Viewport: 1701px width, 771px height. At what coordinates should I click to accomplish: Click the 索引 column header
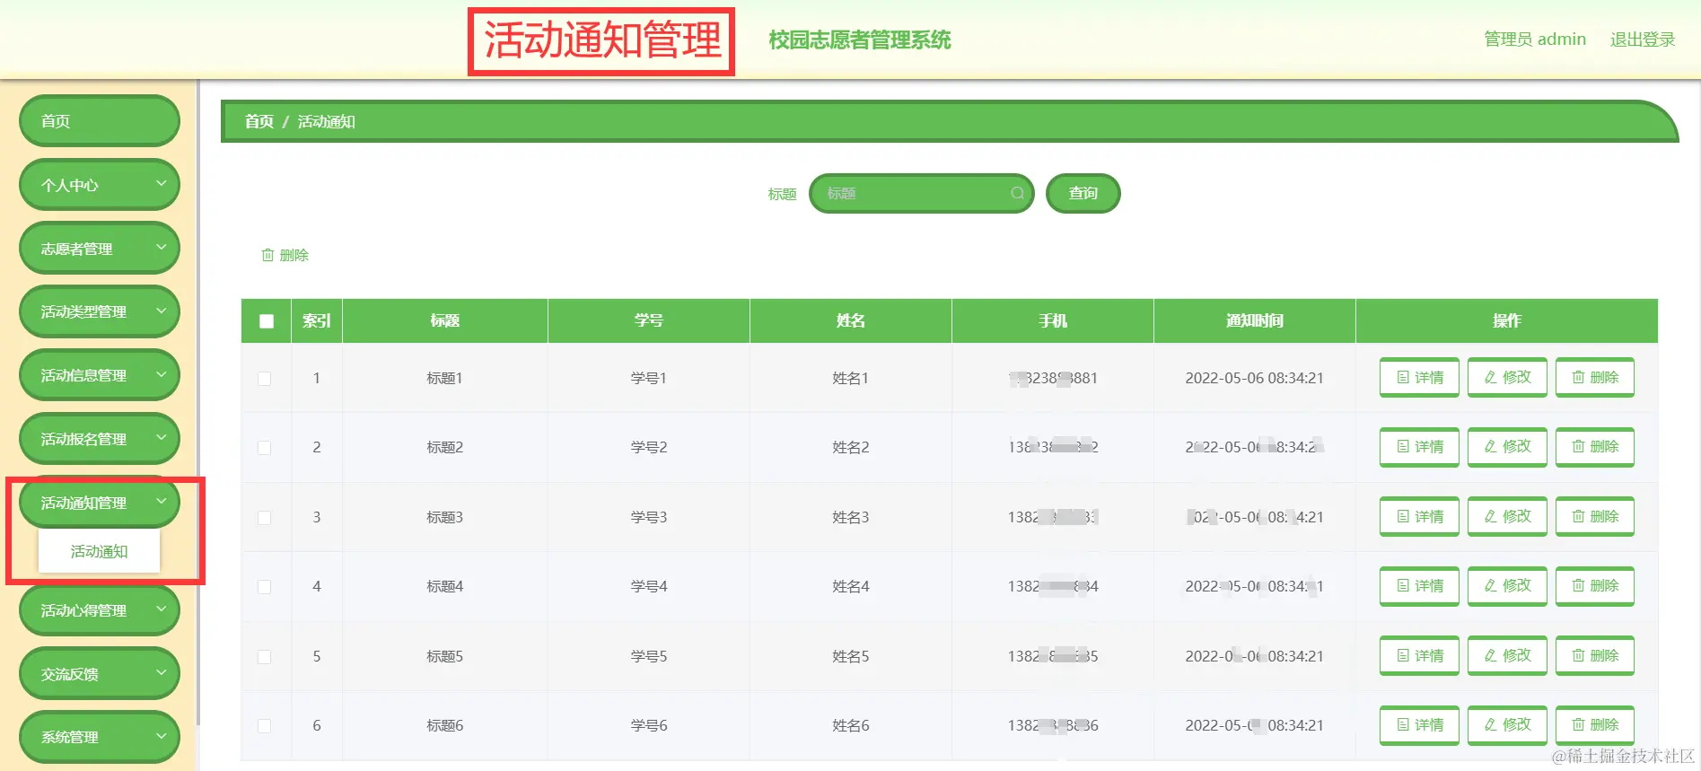click(317, 320)
